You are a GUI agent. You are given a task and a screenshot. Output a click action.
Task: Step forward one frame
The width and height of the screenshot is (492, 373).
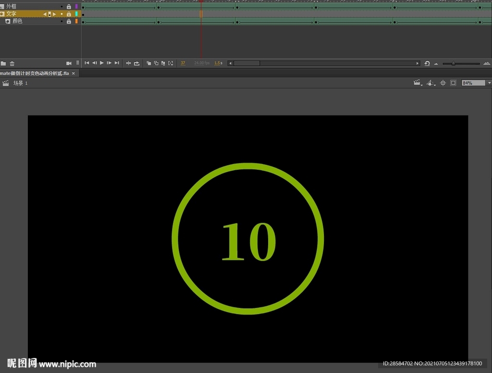(x=109, y=63)
